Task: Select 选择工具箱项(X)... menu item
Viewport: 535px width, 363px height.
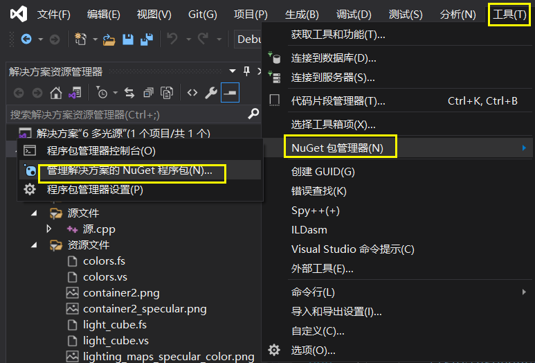Action: click(397, 125)
